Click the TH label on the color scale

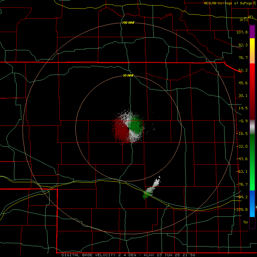(x=245, y=222)
